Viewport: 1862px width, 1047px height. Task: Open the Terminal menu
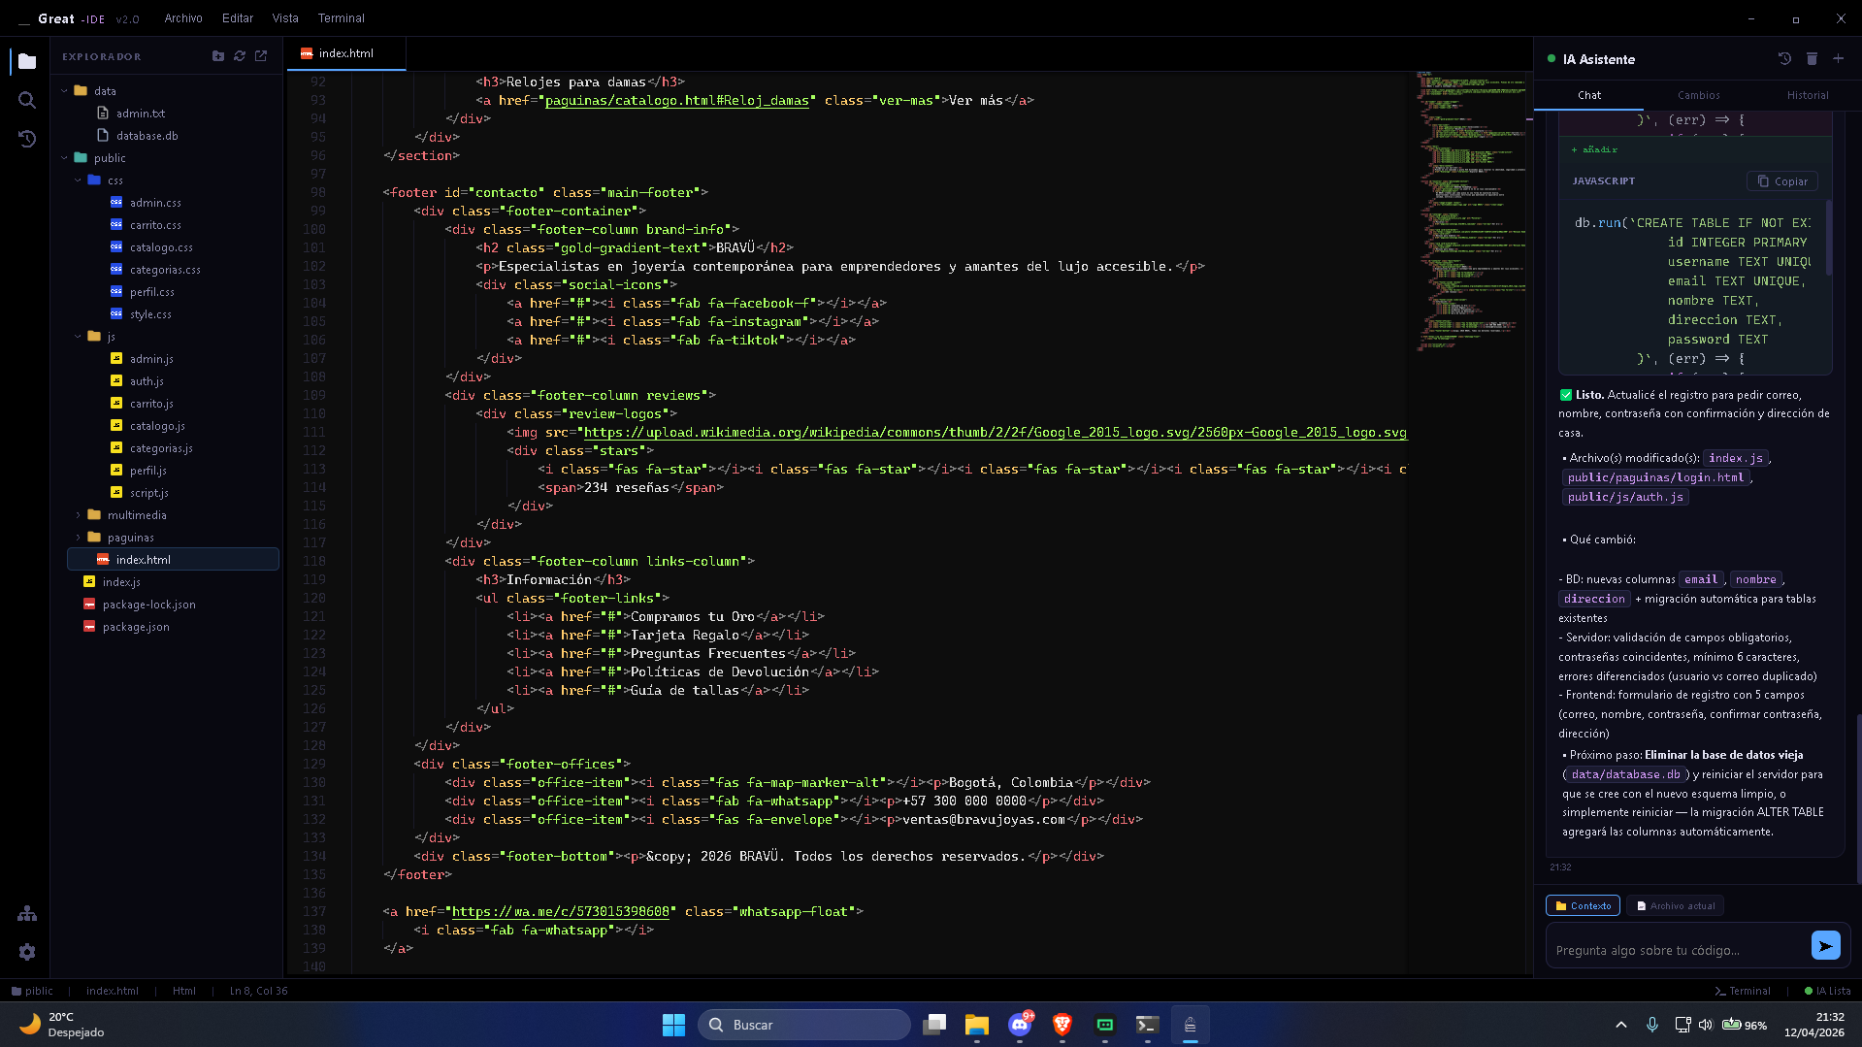[x=341, y=17]
